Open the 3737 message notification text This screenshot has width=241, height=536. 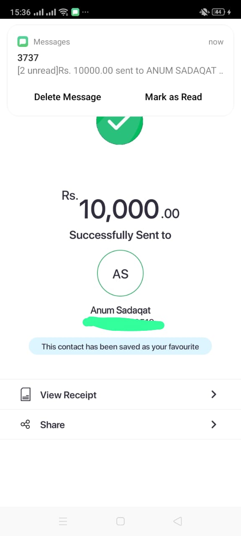pos(120,64)
